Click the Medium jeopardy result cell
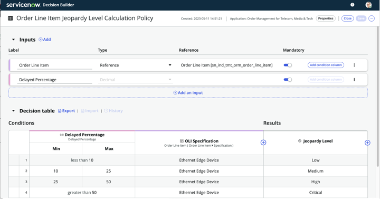 (316, 171)
